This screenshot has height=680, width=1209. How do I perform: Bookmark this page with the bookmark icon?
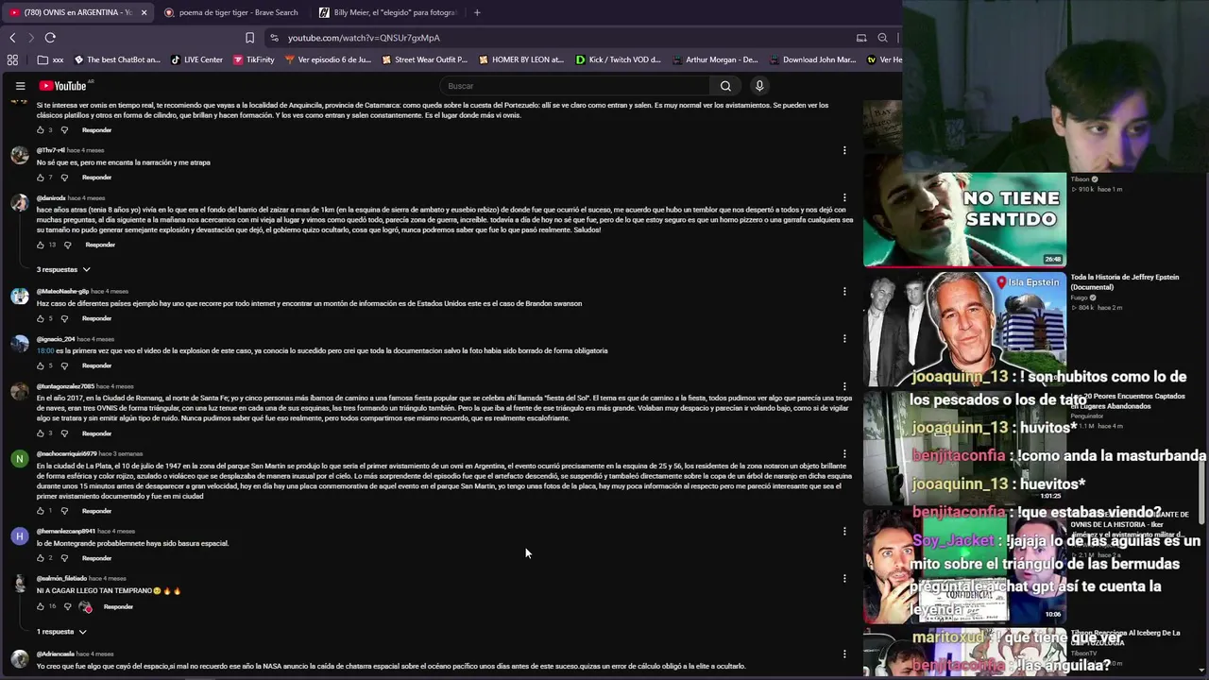click(x=249, y=38)
